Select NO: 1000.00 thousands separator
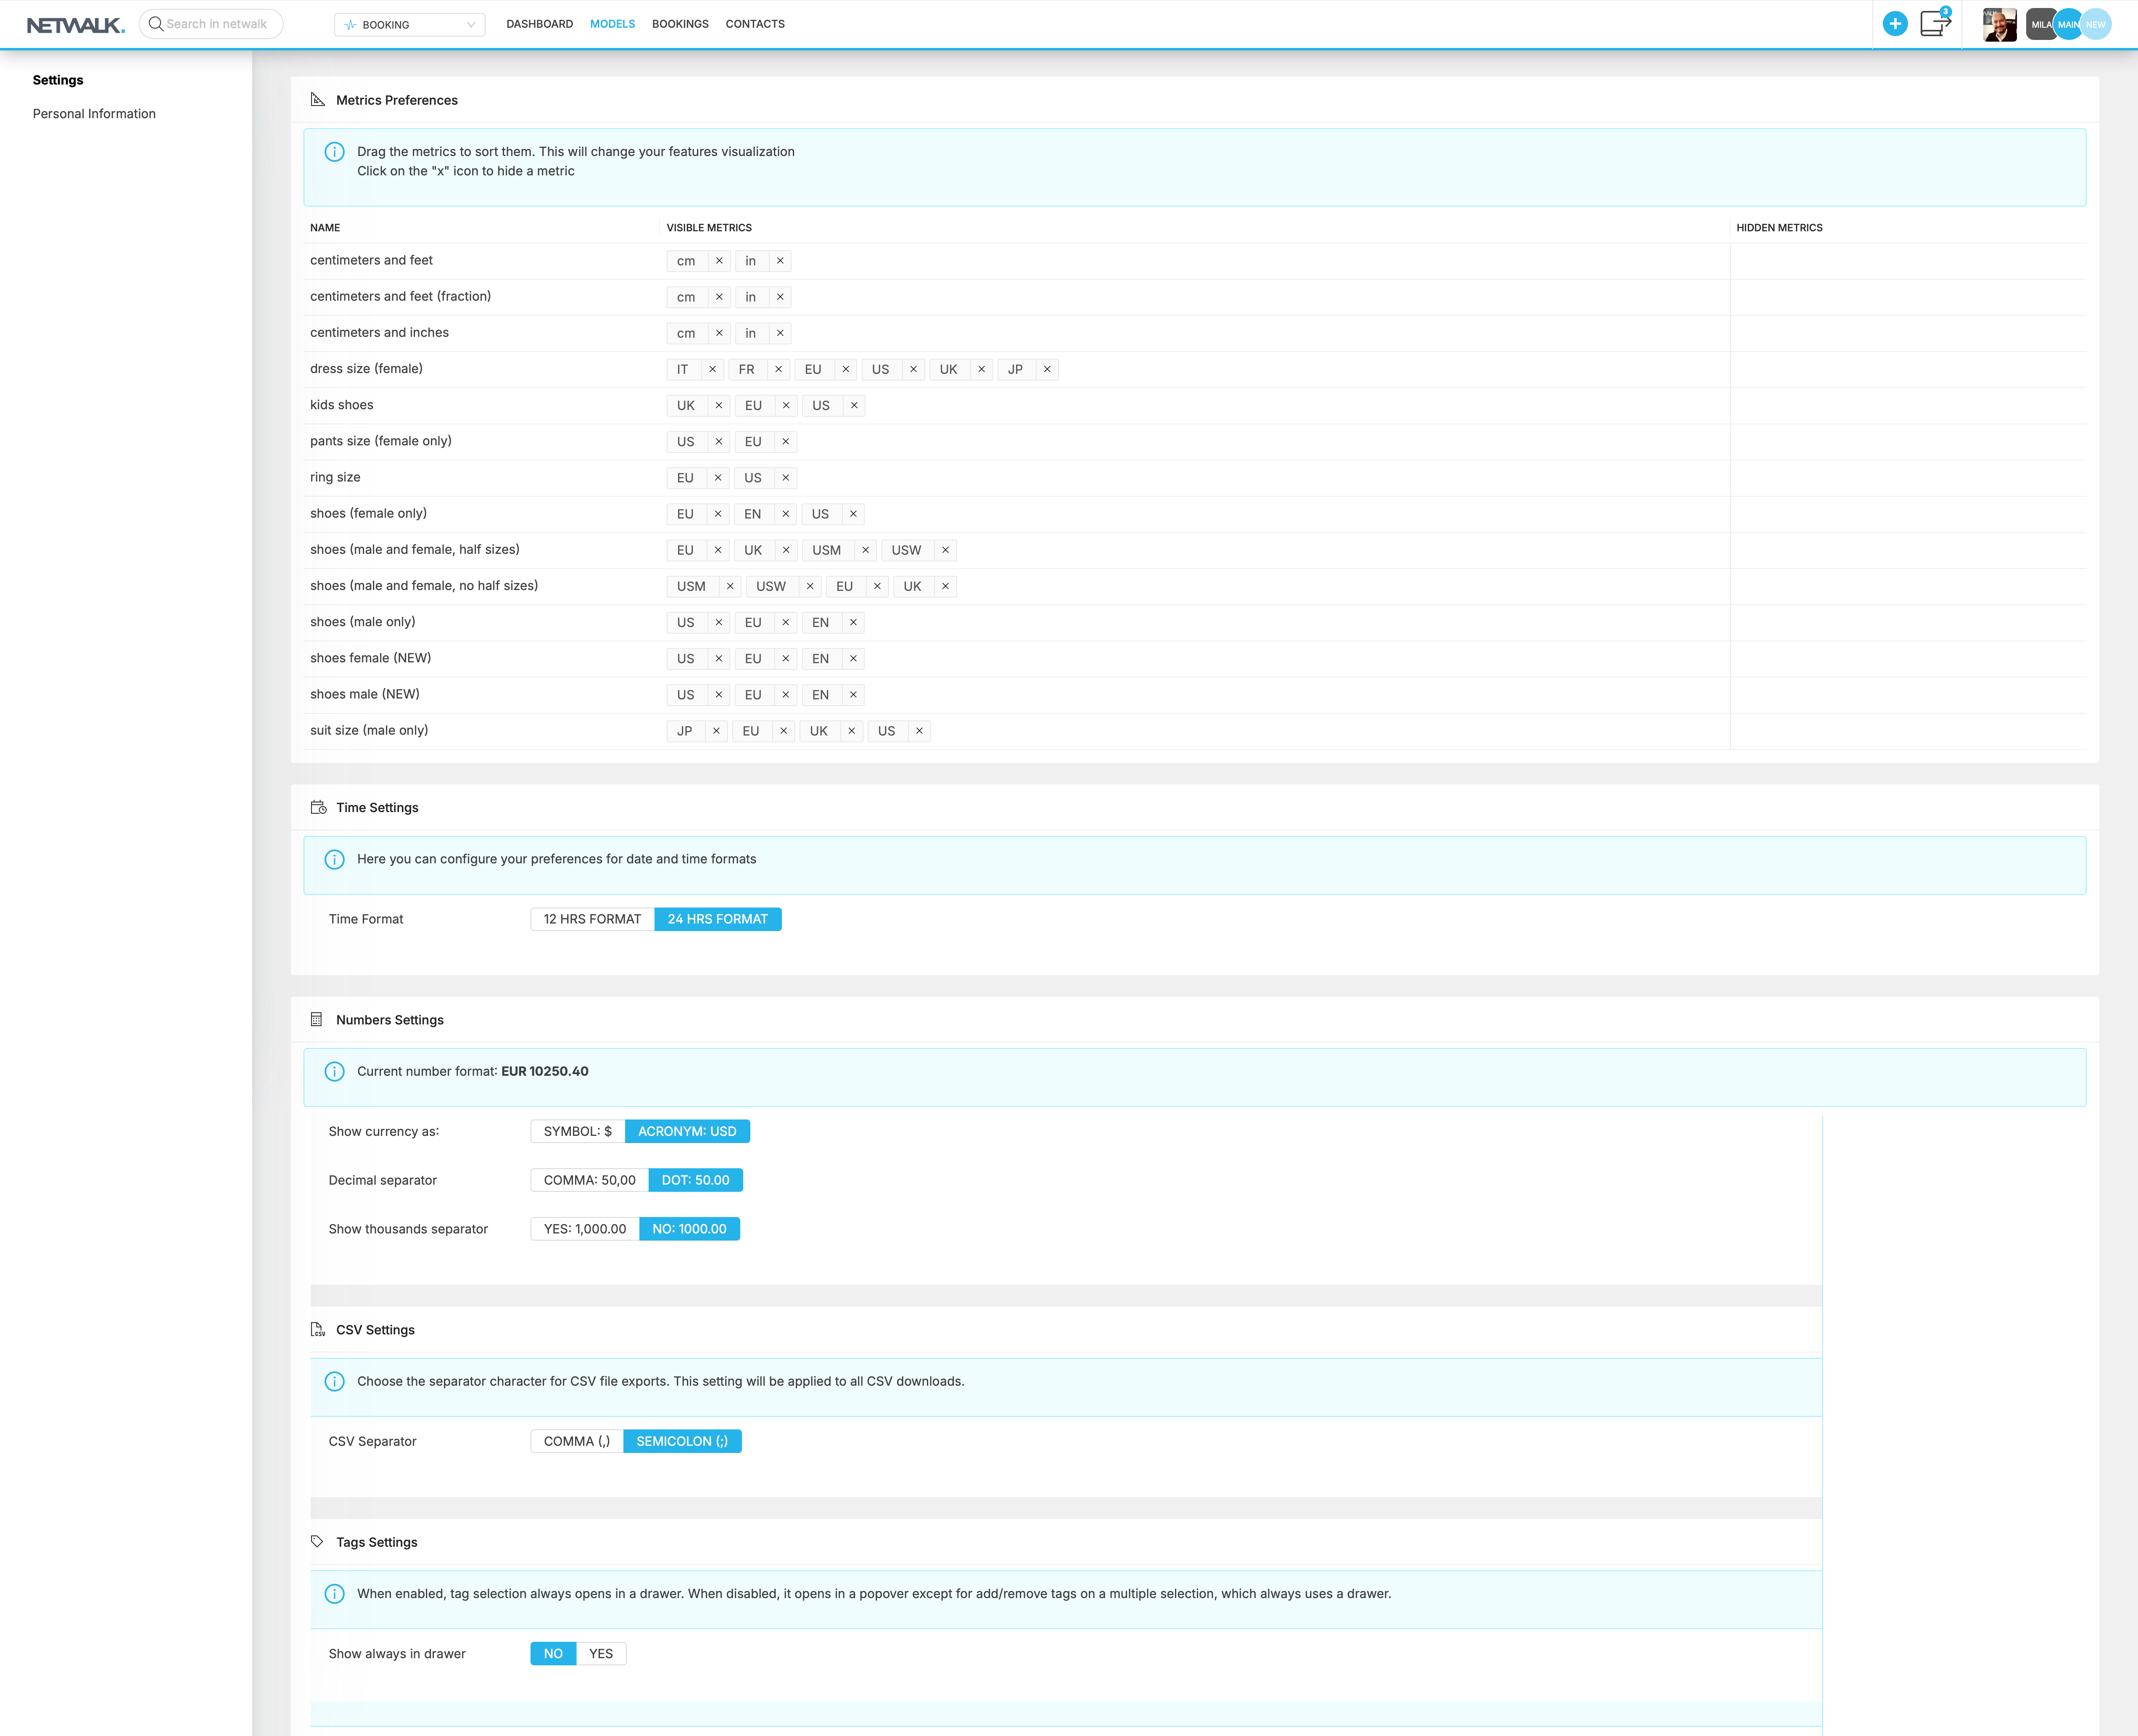The height and width of the screenshot is (1736, 2138). pos(690,1229)
